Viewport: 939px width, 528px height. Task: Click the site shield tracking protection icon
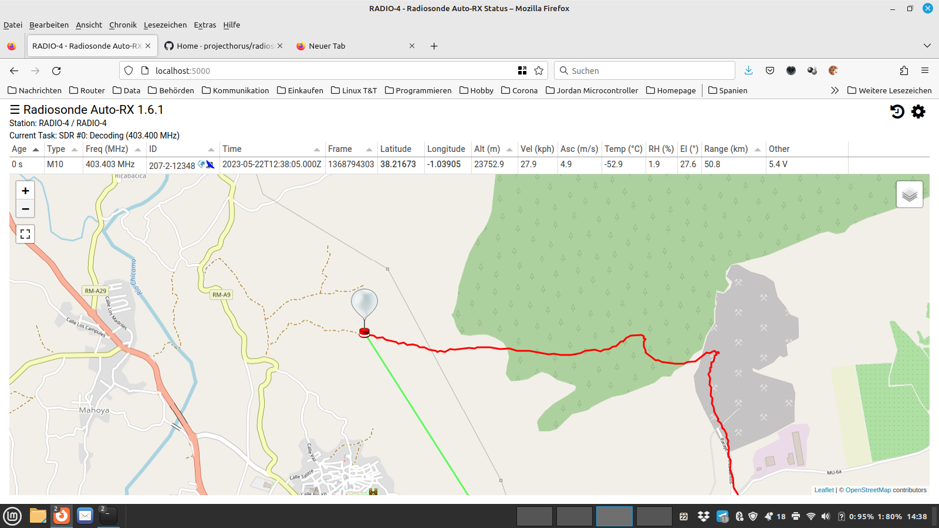coord(129,70)
